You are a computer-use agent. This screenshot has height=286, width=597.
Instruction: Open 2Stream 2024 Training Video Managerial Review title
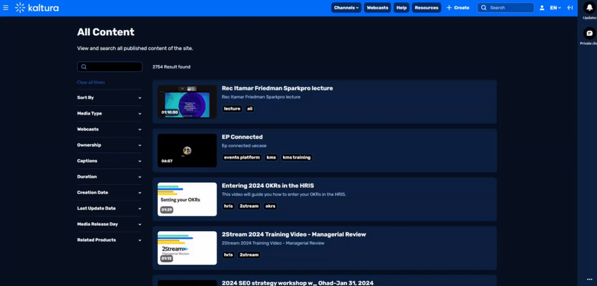pos(294,234)
